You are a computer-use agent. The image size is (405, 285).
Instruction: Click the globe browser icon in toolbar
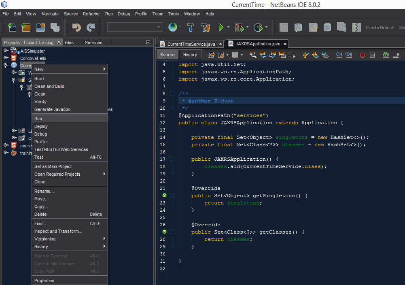[172, 27]
